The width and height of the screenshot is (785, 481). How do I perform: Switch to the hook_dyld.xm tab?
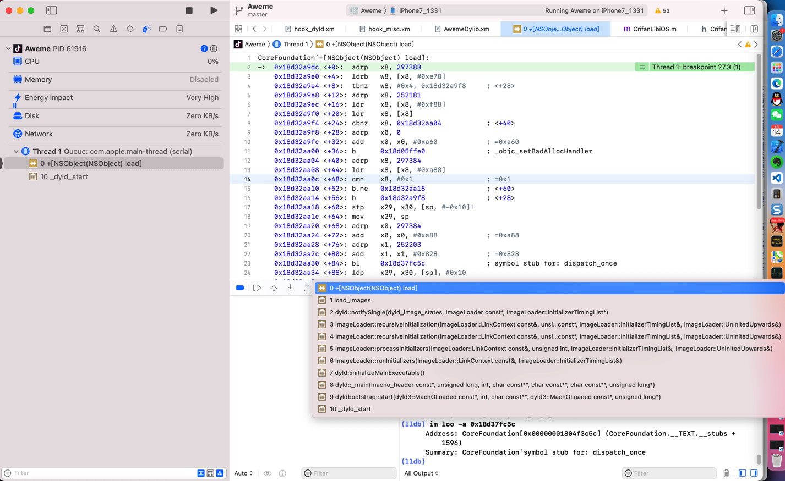[309, 29]
